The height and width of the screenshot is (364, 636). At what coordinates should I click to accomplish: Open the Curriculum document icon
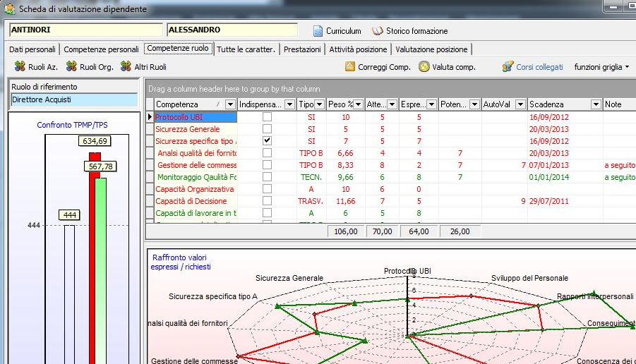coord(318,31)
